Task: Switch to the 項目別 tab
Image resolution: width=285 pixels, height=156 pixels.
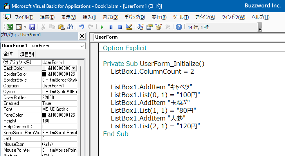Action: [27, 54]
